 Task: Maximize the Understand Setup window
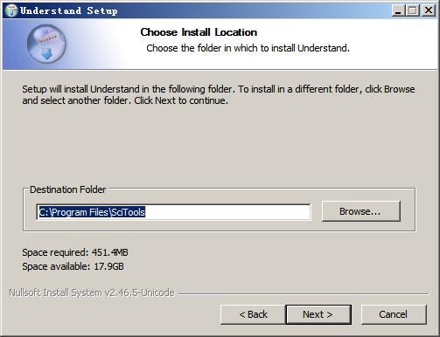(413, 10)
